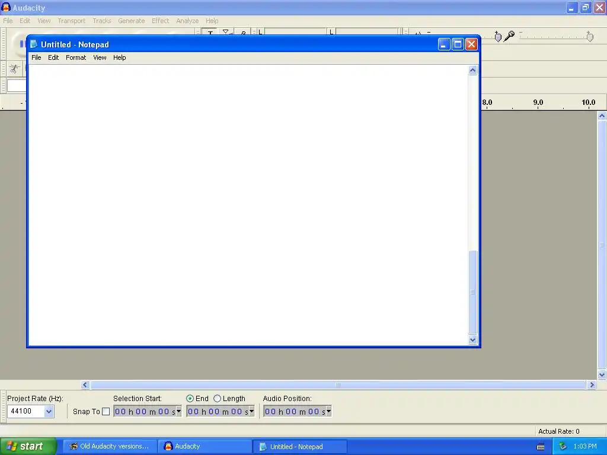Open Selection Start time format dropdown arrow

tap(178, 411)
